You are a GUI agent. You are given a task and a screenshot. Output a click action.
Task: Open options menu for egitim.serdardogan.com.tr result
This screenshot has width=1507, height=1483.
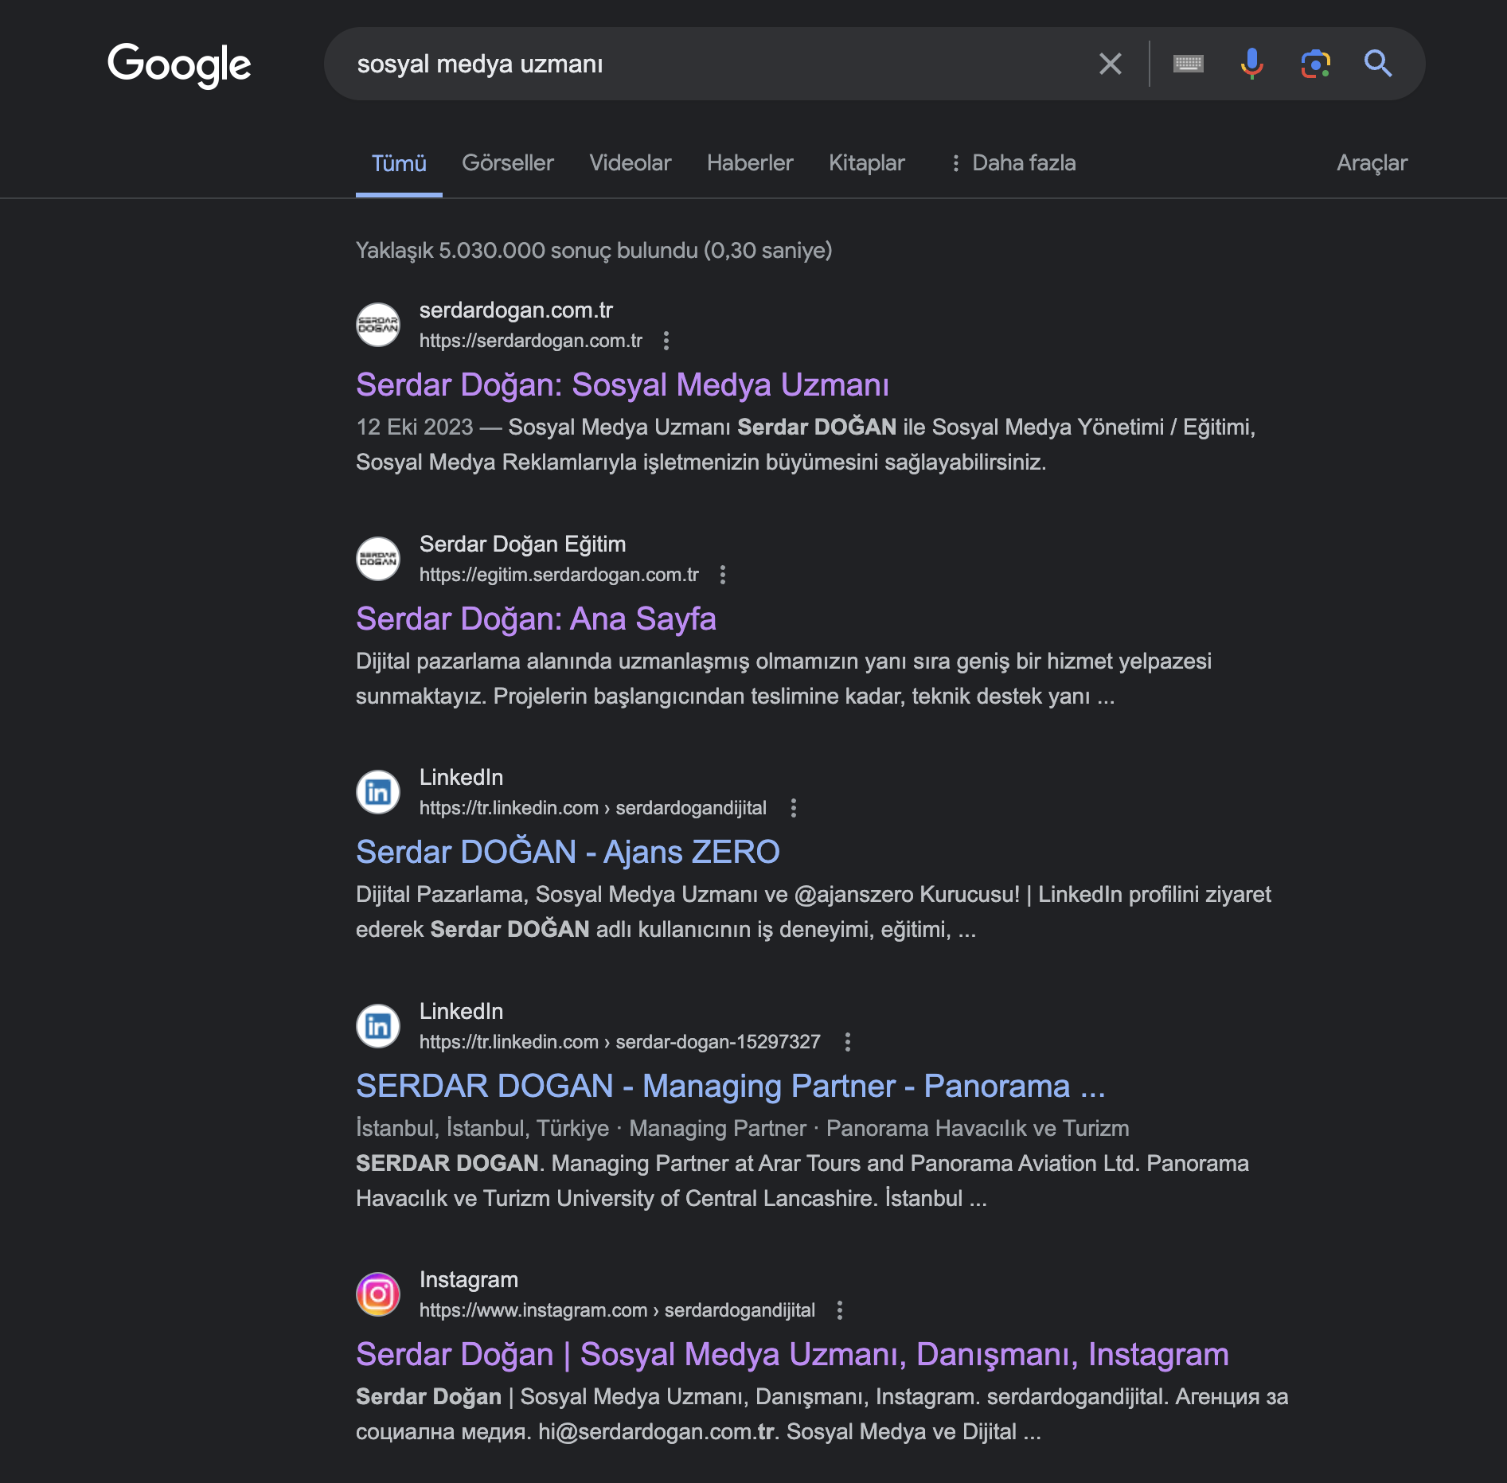723,575
